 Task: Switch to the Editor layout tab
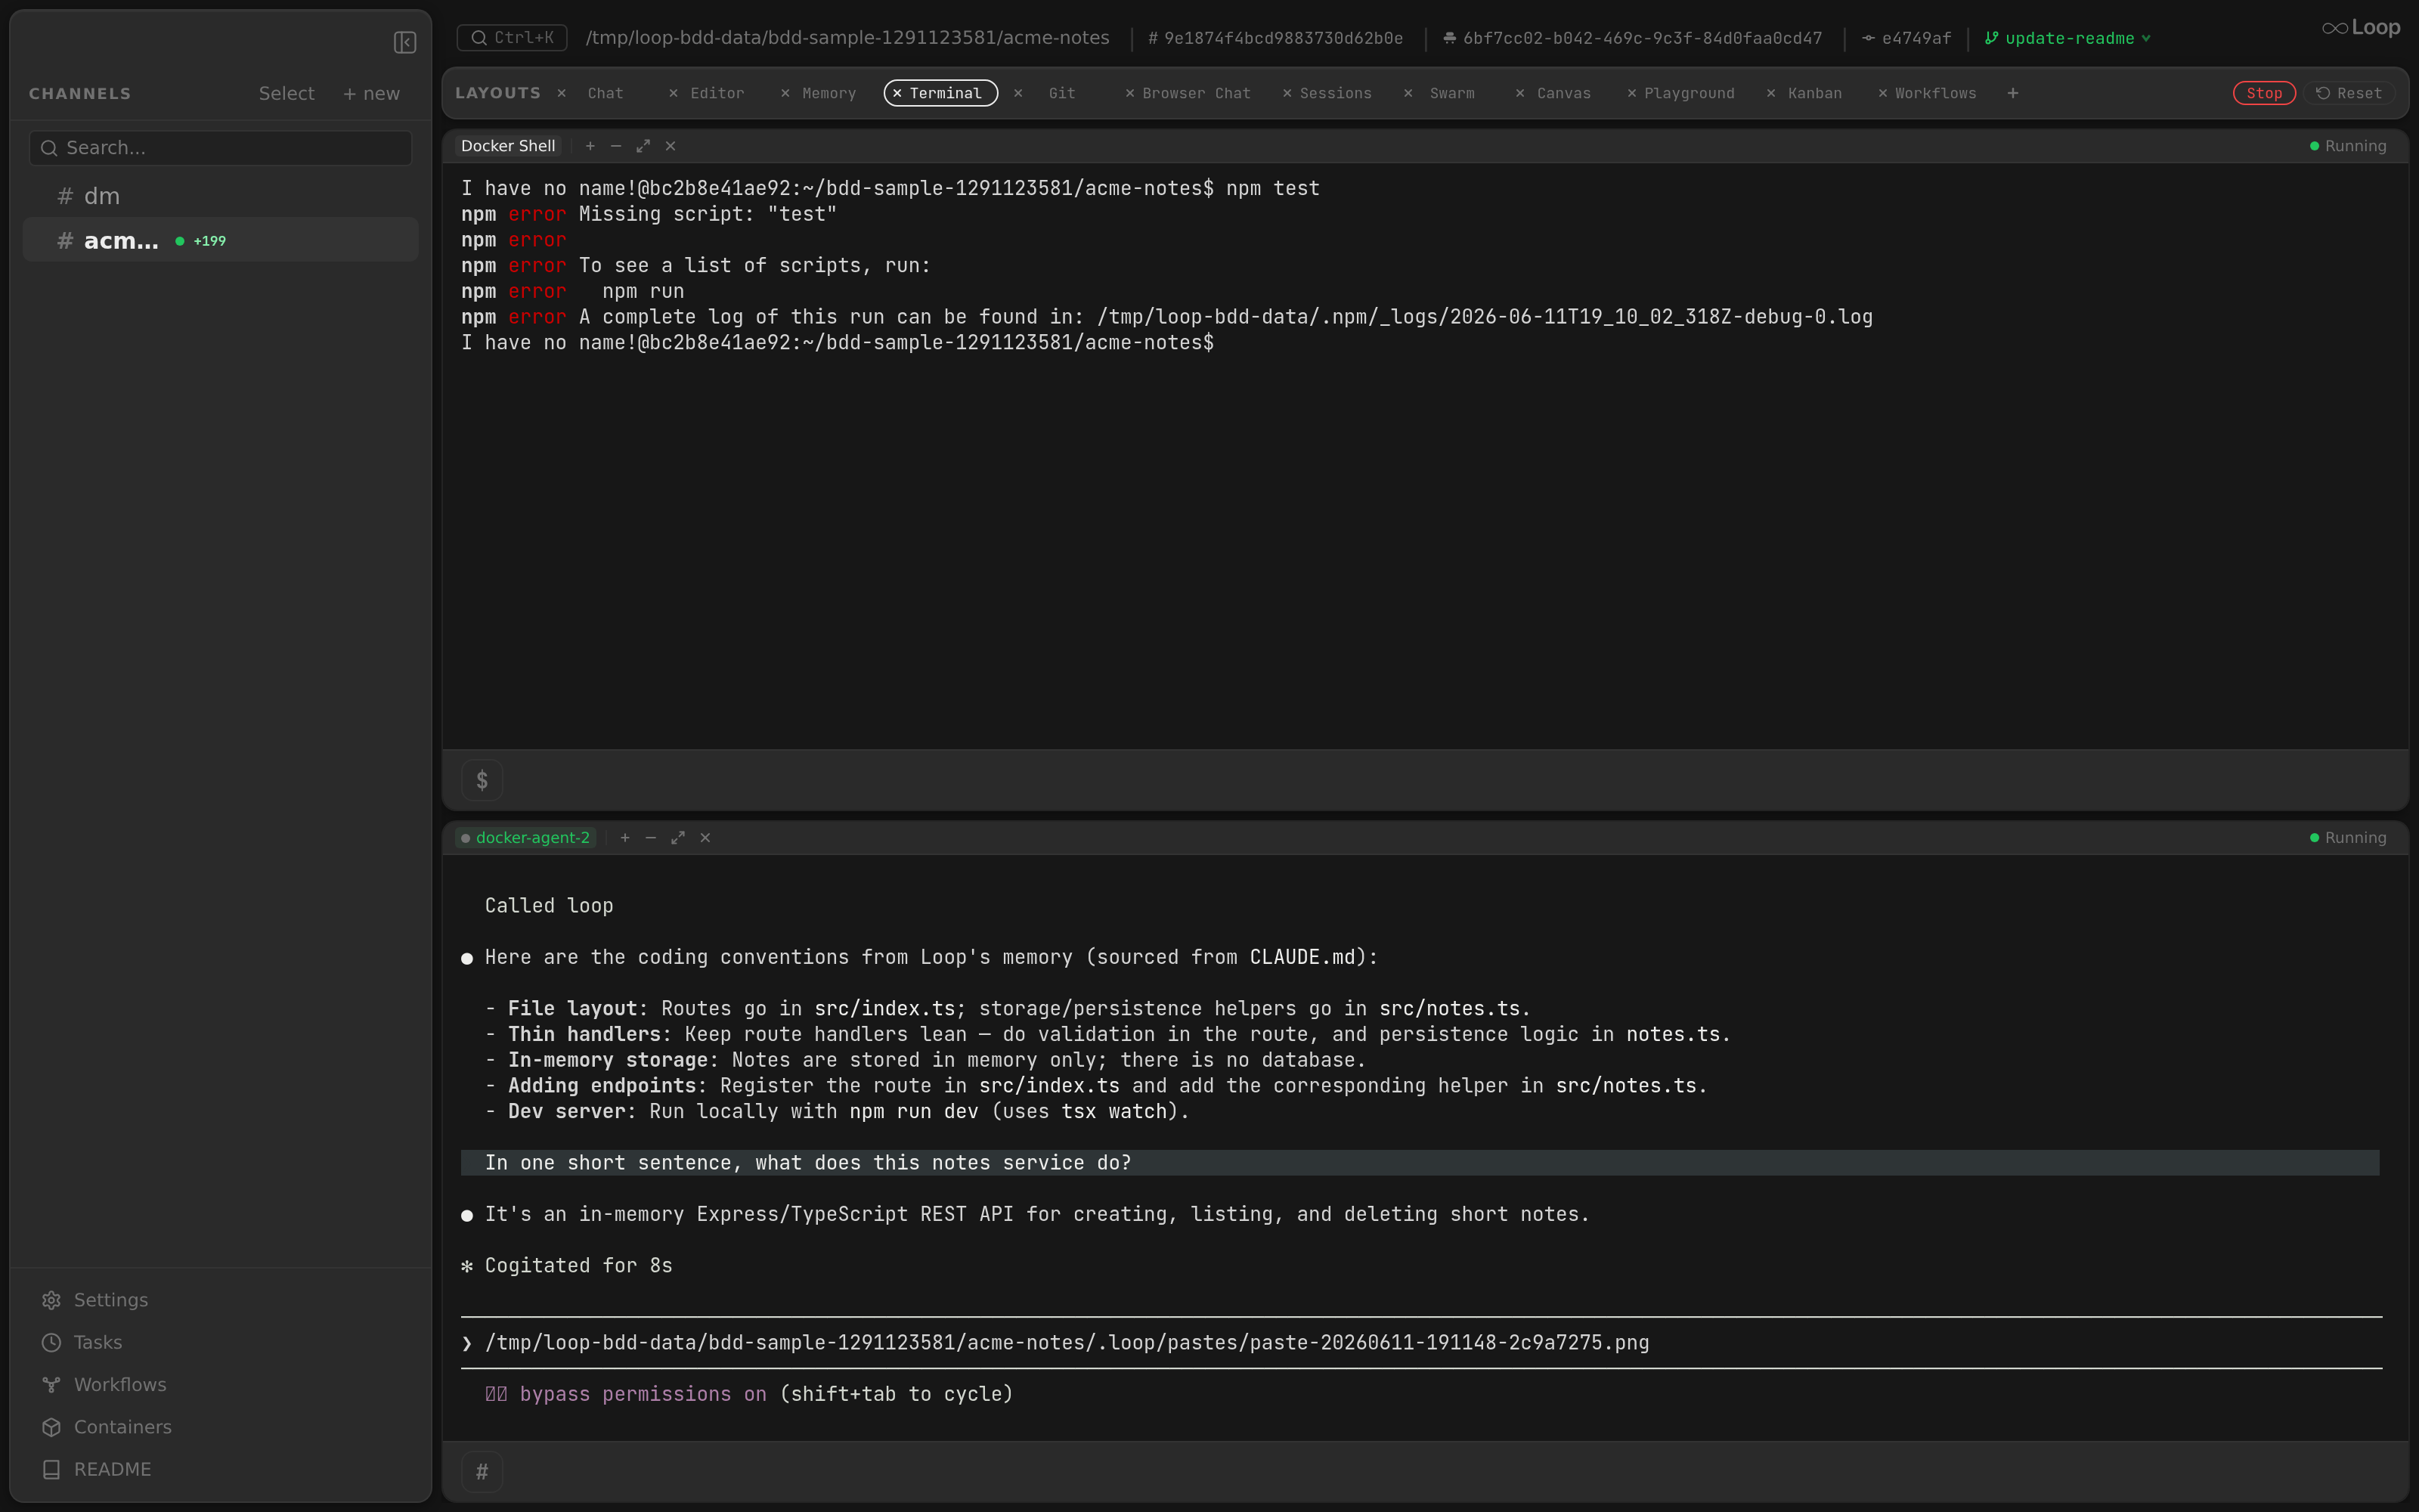tap(717, 93)
